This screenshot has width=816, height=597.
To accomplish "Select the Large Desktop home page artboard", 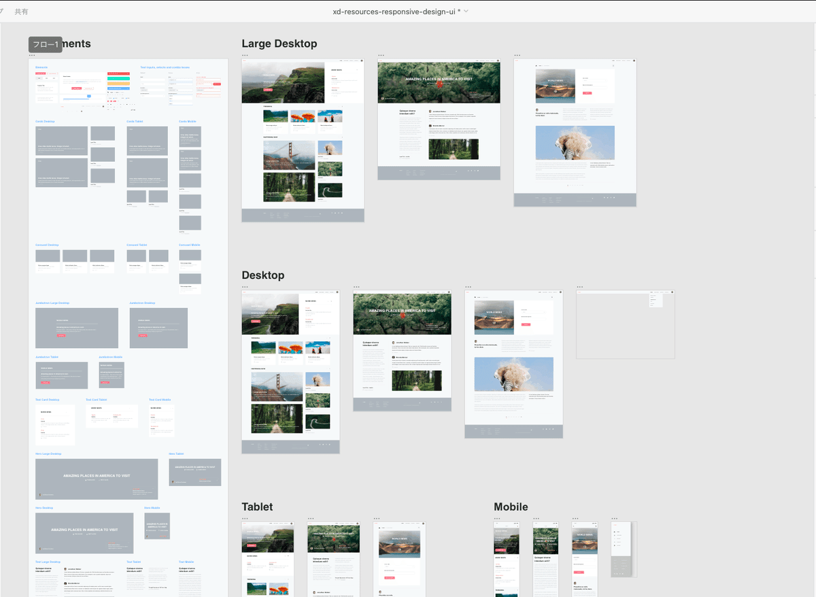I will pyautogui.click(x=303, y=140).
